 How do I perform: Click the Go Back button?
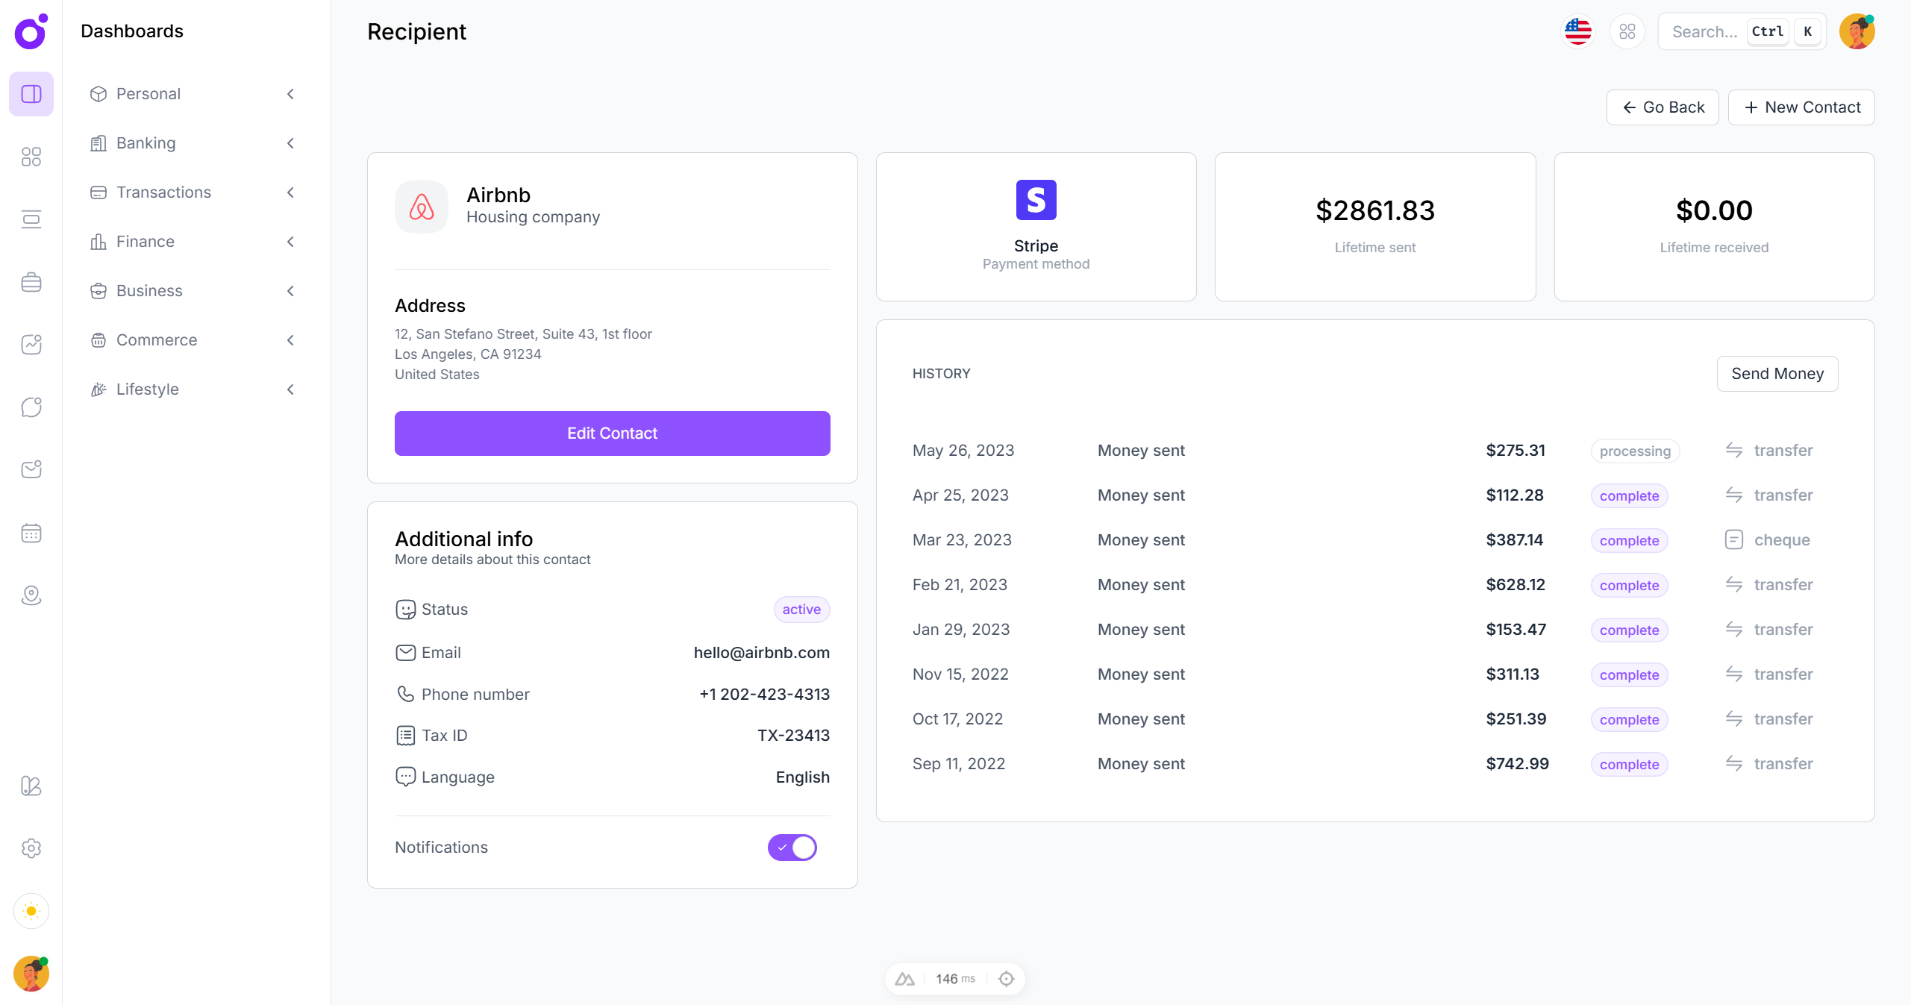point(1663,107)
